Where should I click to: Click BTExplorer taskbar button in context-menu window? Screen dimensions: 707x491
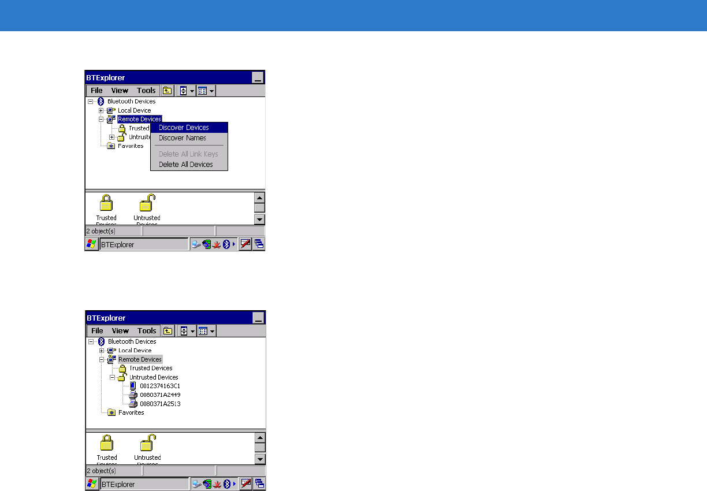coord(144,244)
